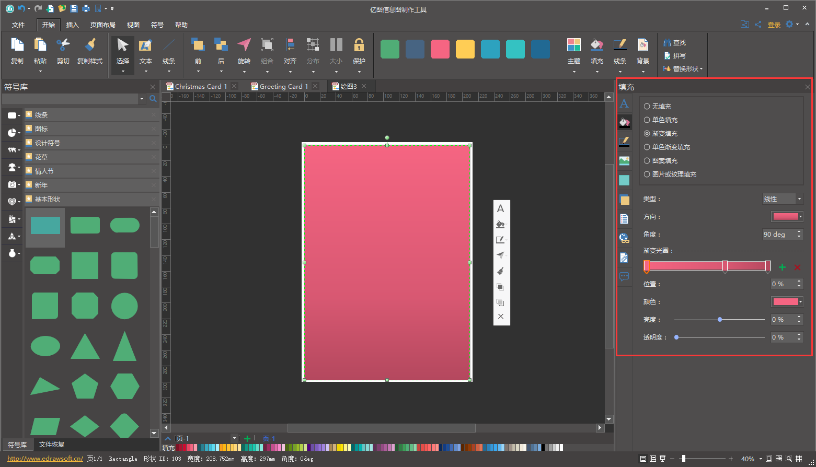Open the 主题 theme gallery icon
Image resolution: width=816 pixels, height=467 pixels.
click(573, 45)
